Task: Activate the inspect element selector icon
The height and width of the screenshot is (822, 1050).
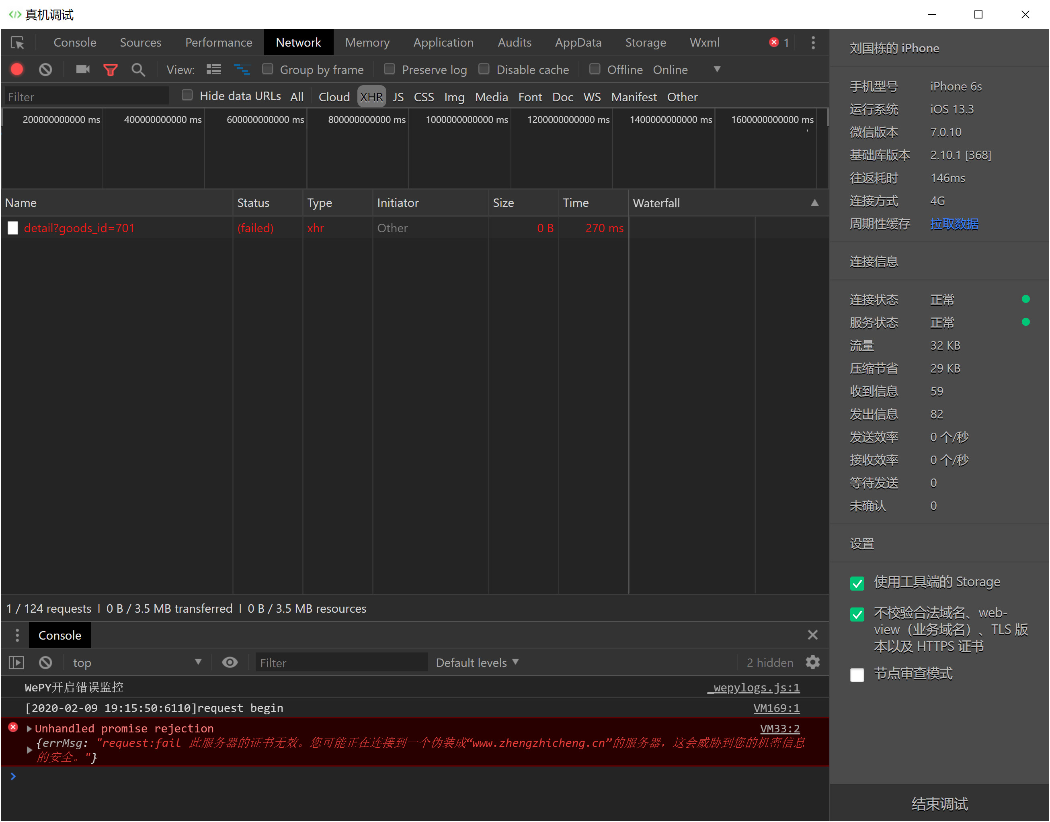Action: pyautogui.click(x=18, y=43)
